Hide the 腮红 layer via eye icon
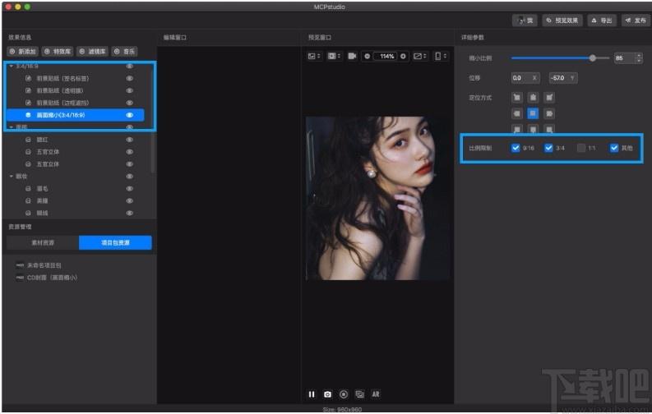The width and height of the screenshot is (652, 414). pos(129,140)
